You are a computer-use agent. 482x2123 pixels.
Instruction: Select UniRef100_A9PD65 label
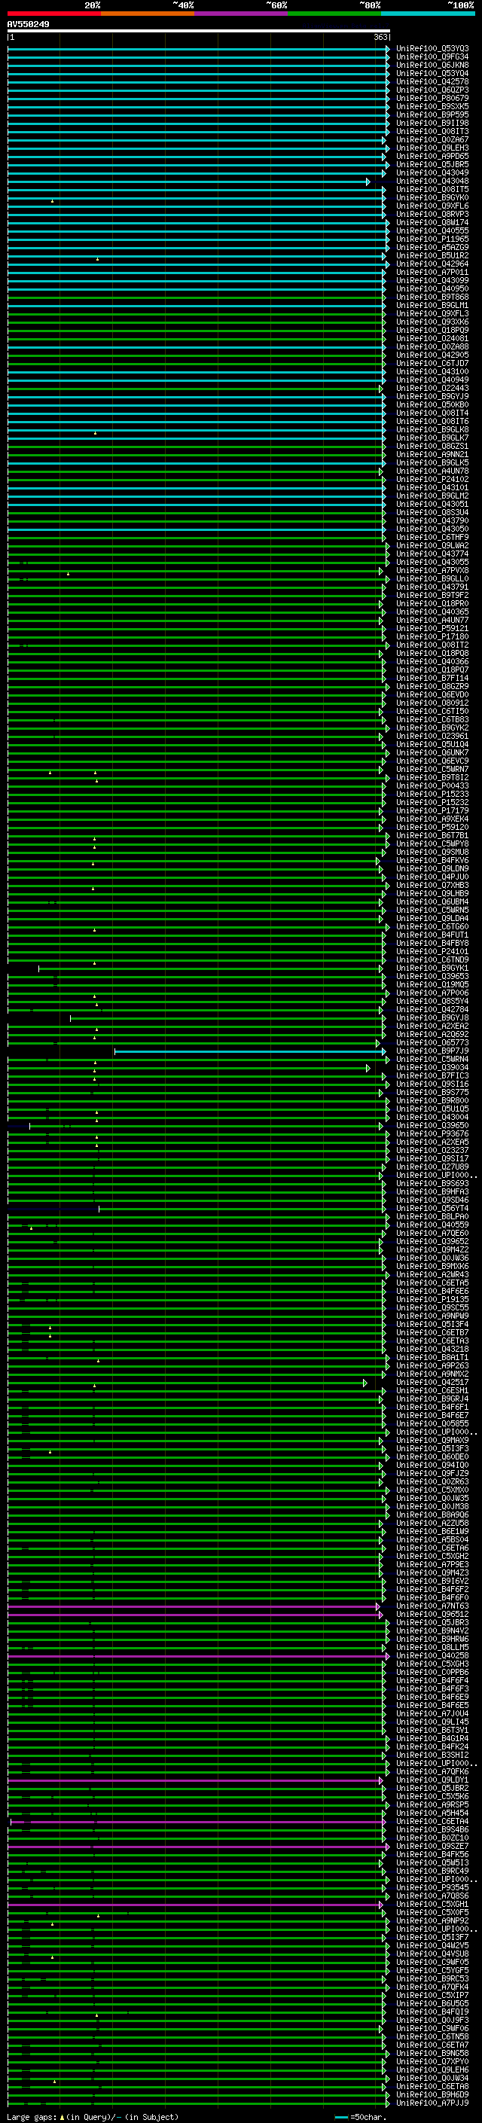432,156
